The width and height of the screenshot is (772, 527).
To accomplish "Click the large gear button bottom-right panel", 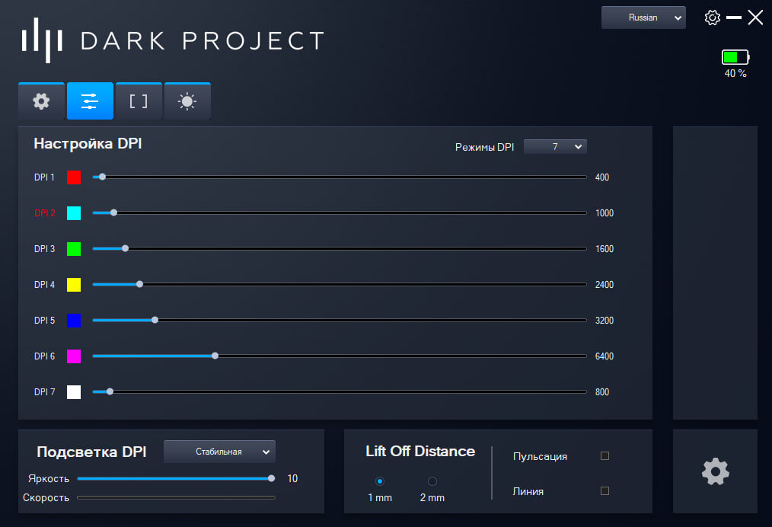I will point(715,471).
